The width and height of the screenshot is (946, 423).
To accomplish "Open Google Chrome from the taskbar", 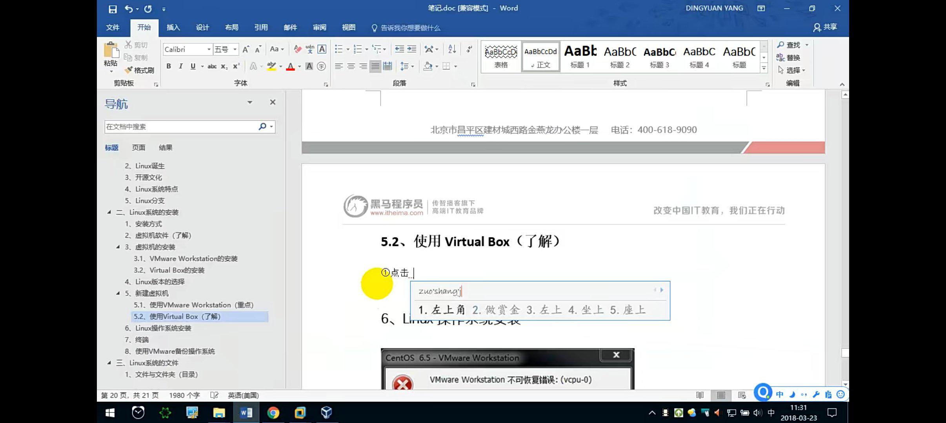I will point(273,412).
